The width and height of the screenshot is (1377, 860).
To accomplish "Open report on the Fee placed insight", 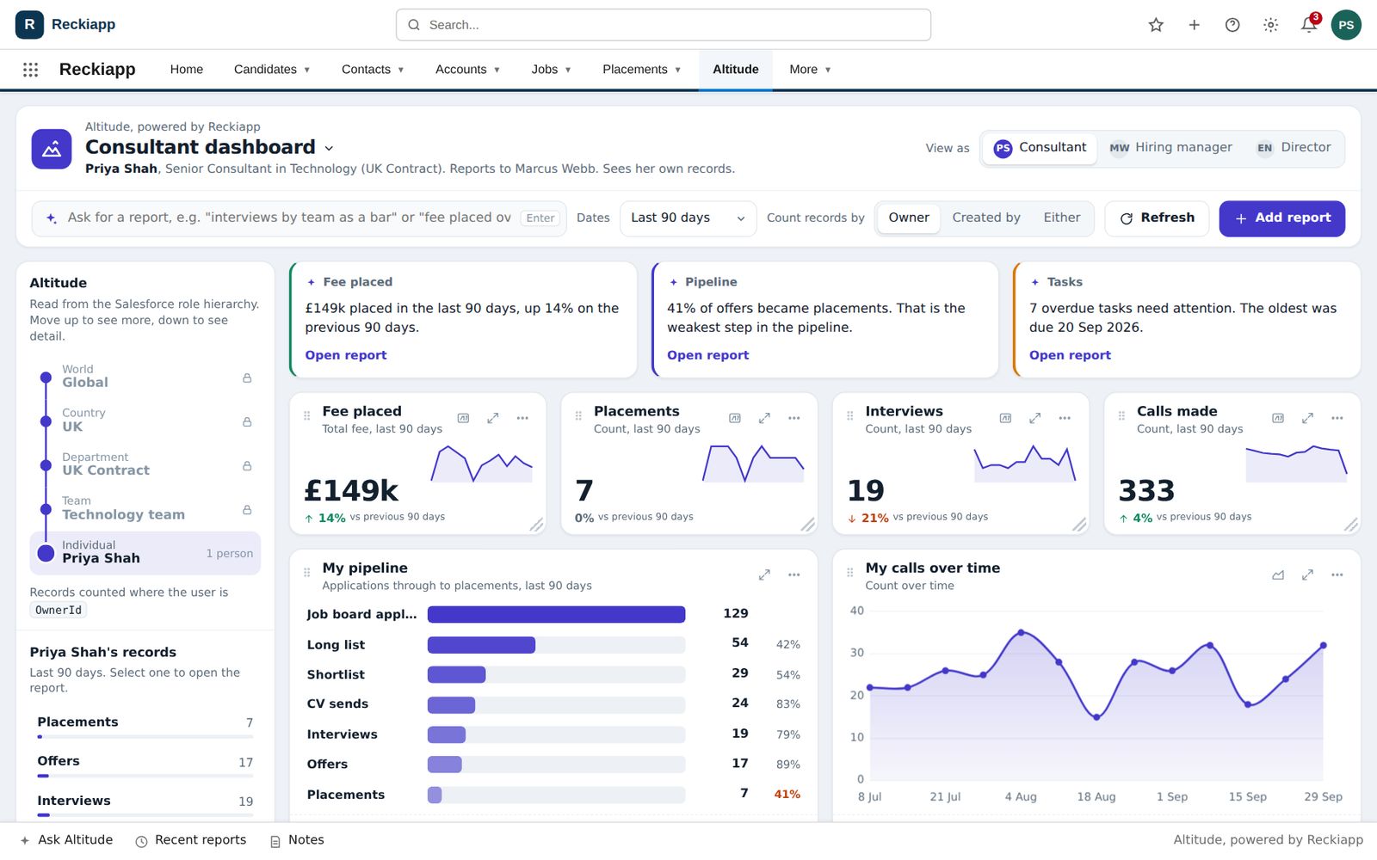I will pos(346,355).
